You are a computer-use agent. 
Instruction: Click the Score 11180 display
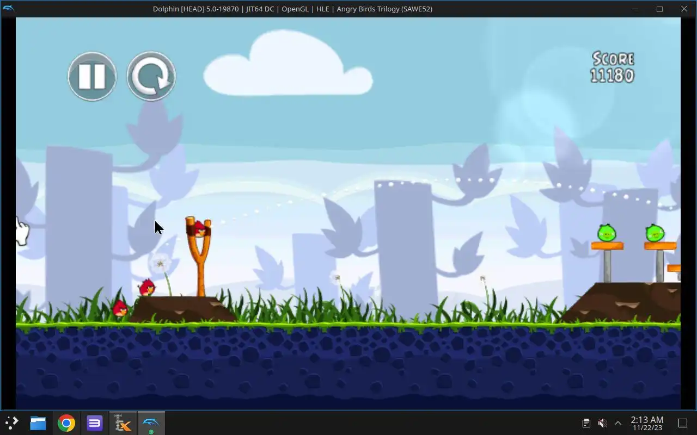pyautogui.click(x=613, y=67)
